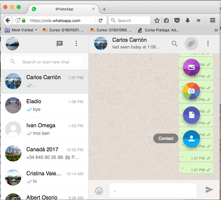Click Ivan Omega's default avatar
The height and width of the screenshot is (200, 221).
tap(13, 129)
